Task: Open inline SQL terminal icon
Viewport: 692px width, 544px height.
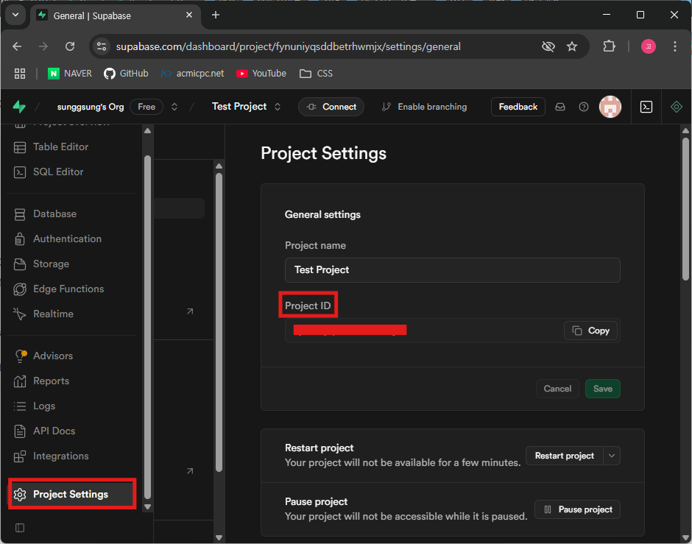Action: click(646, 107)
